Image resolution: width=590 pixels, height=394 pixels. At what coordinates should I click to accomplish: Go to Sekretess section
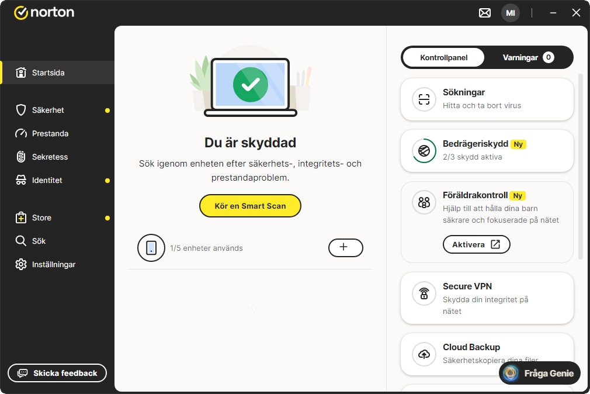coord(50,157)
